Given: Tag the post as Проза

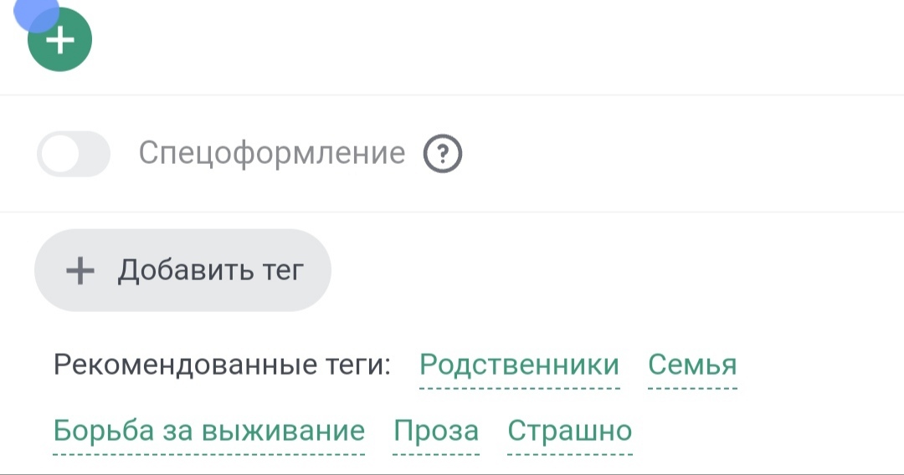Looking at the screenshot, I should 436,431.
